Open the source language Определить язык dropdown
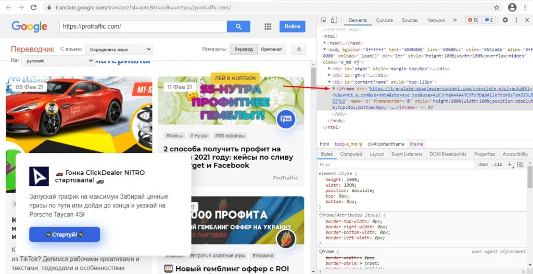This screenshot has height=274, width=533. tap(119, 49)
